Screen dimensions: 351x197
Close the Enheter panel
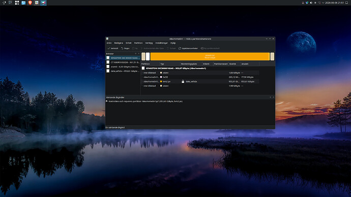[x=138, y=54]
